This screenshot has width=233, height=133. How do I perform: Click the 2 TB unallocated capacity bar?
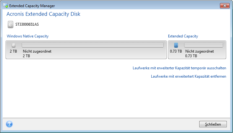tap(93, 45)
